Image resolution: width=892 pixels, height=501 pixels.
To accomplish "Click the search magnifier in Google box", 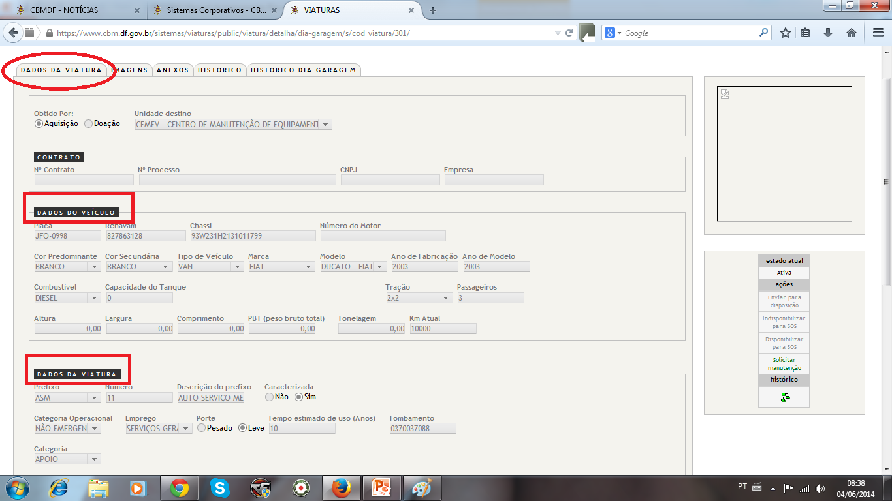I will click(764, 33).
